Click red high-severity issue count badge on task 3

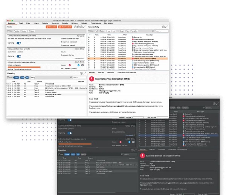point(70,65)
